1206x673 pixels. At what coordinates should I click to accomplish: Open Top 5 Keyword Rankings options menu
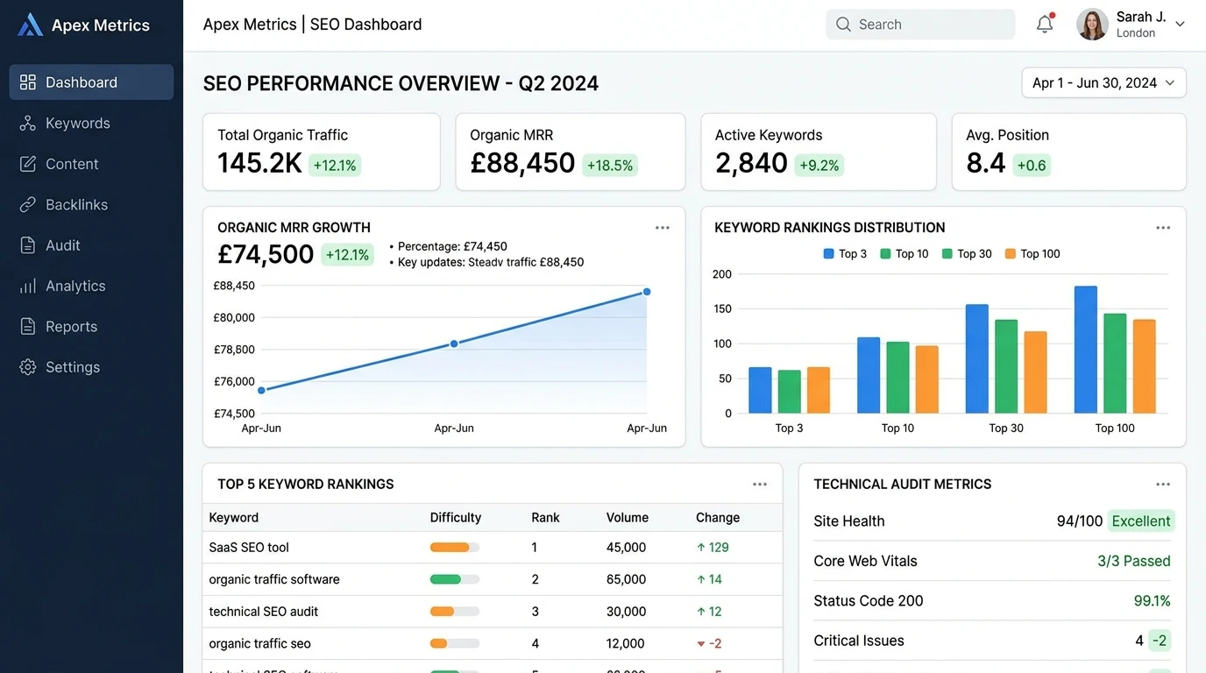[760, 485]
